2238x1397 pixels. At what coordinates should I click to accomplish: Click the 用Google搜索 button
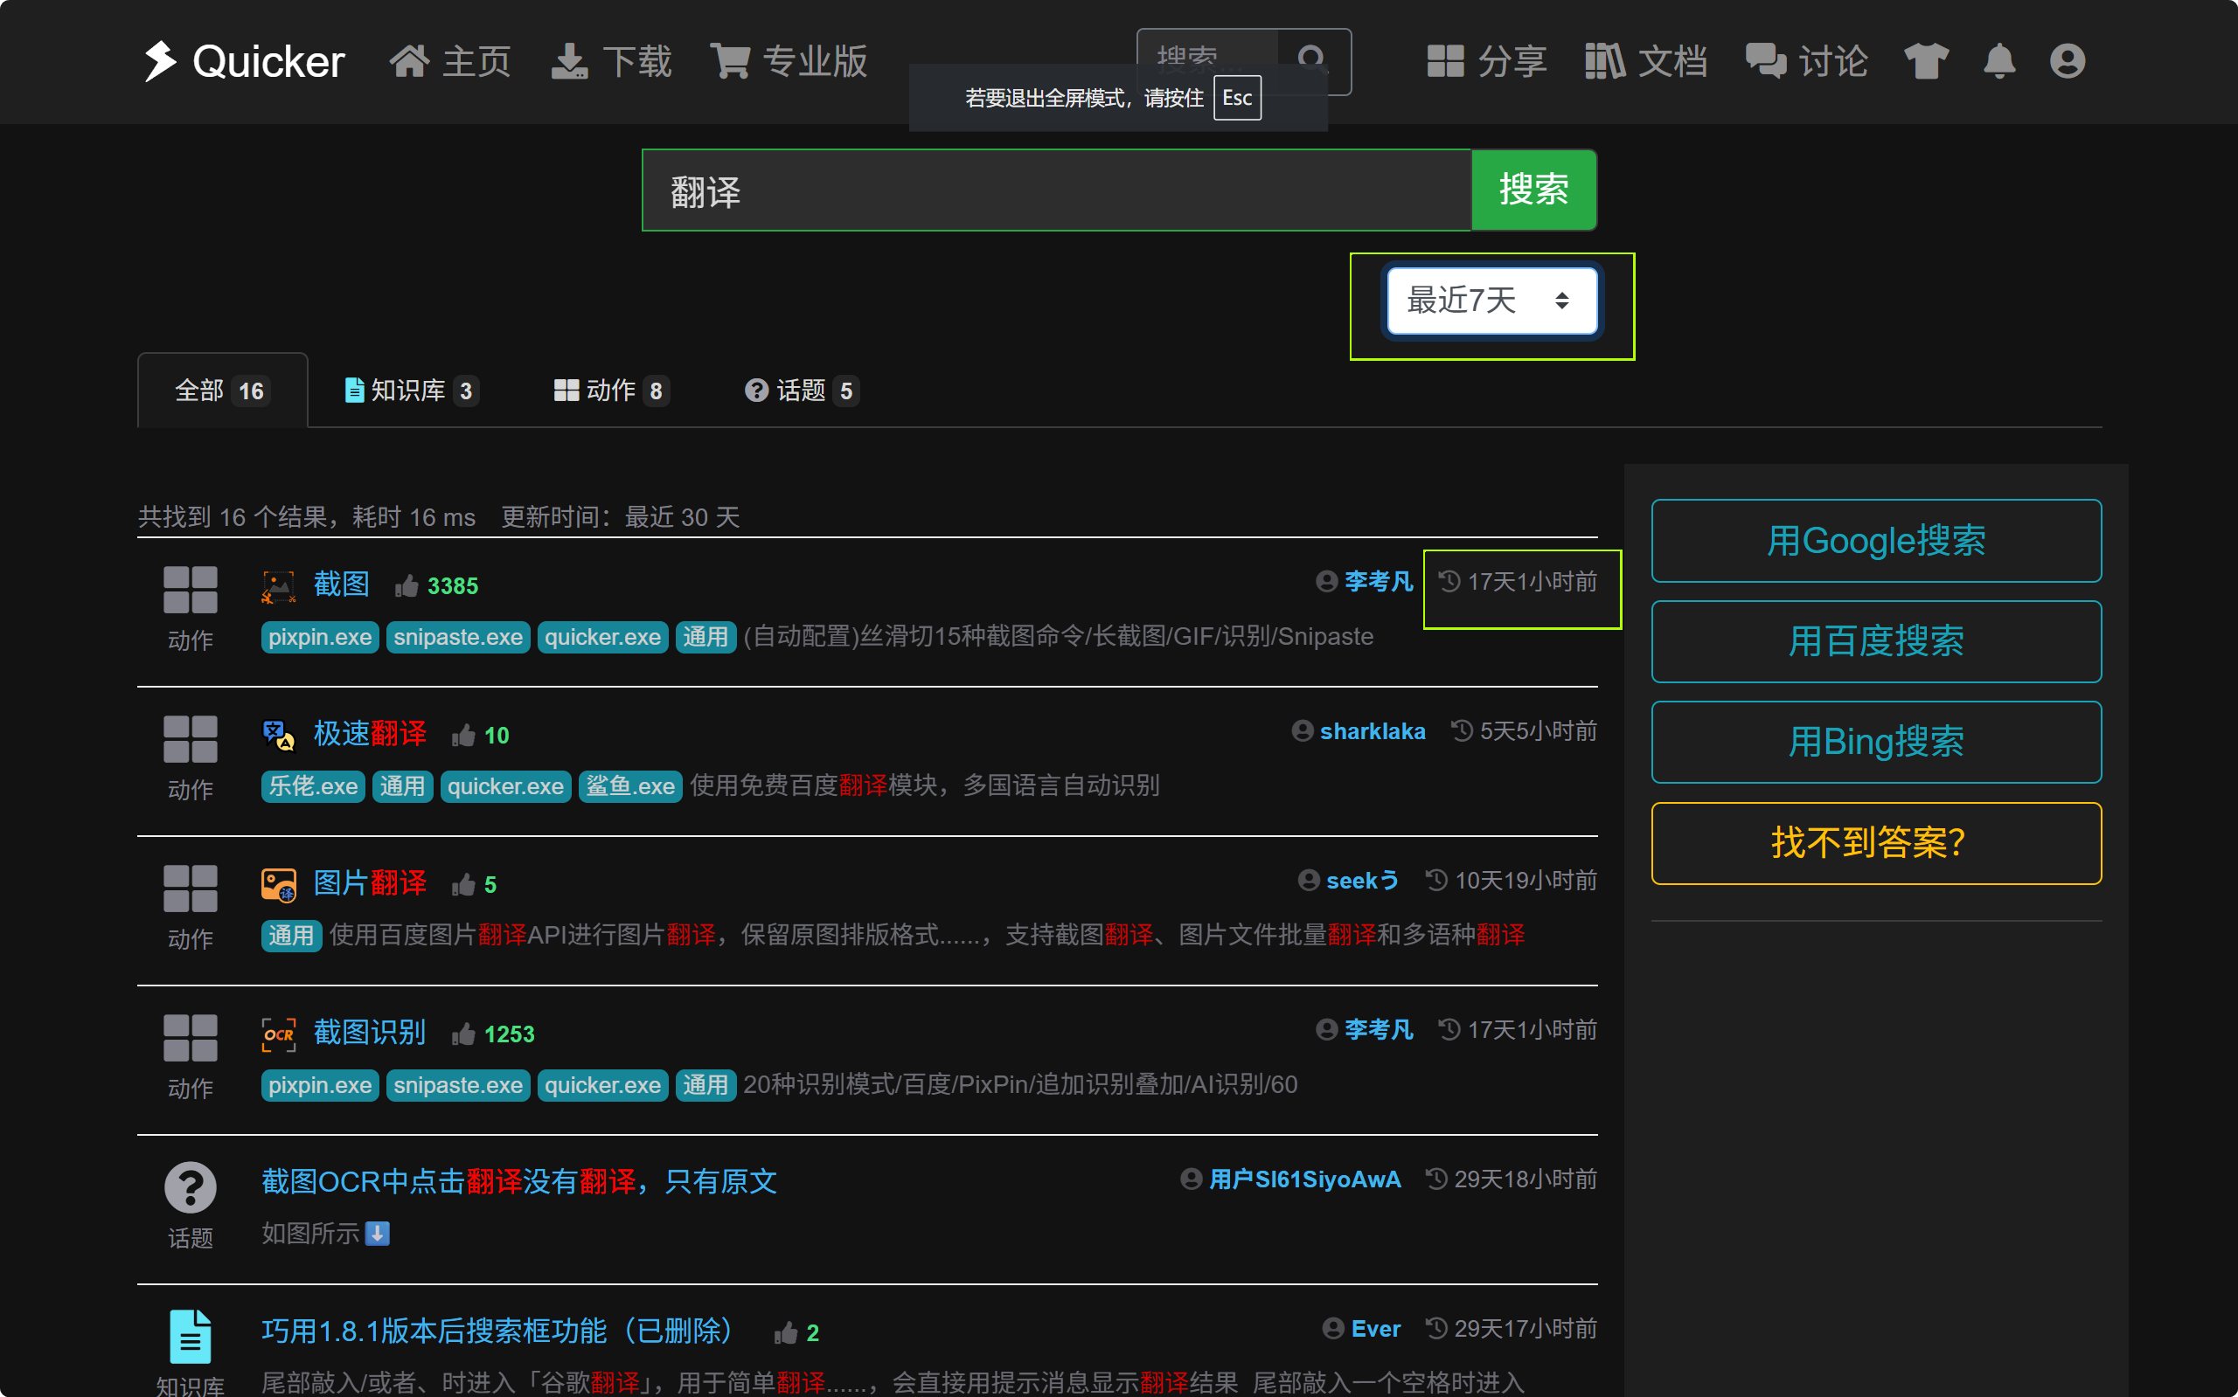click(x=1875, y=541)
